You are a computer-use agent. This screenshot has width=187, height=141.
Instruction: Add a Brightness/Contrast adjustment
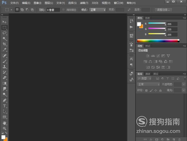pyautogui.click(x=148, y=56)
